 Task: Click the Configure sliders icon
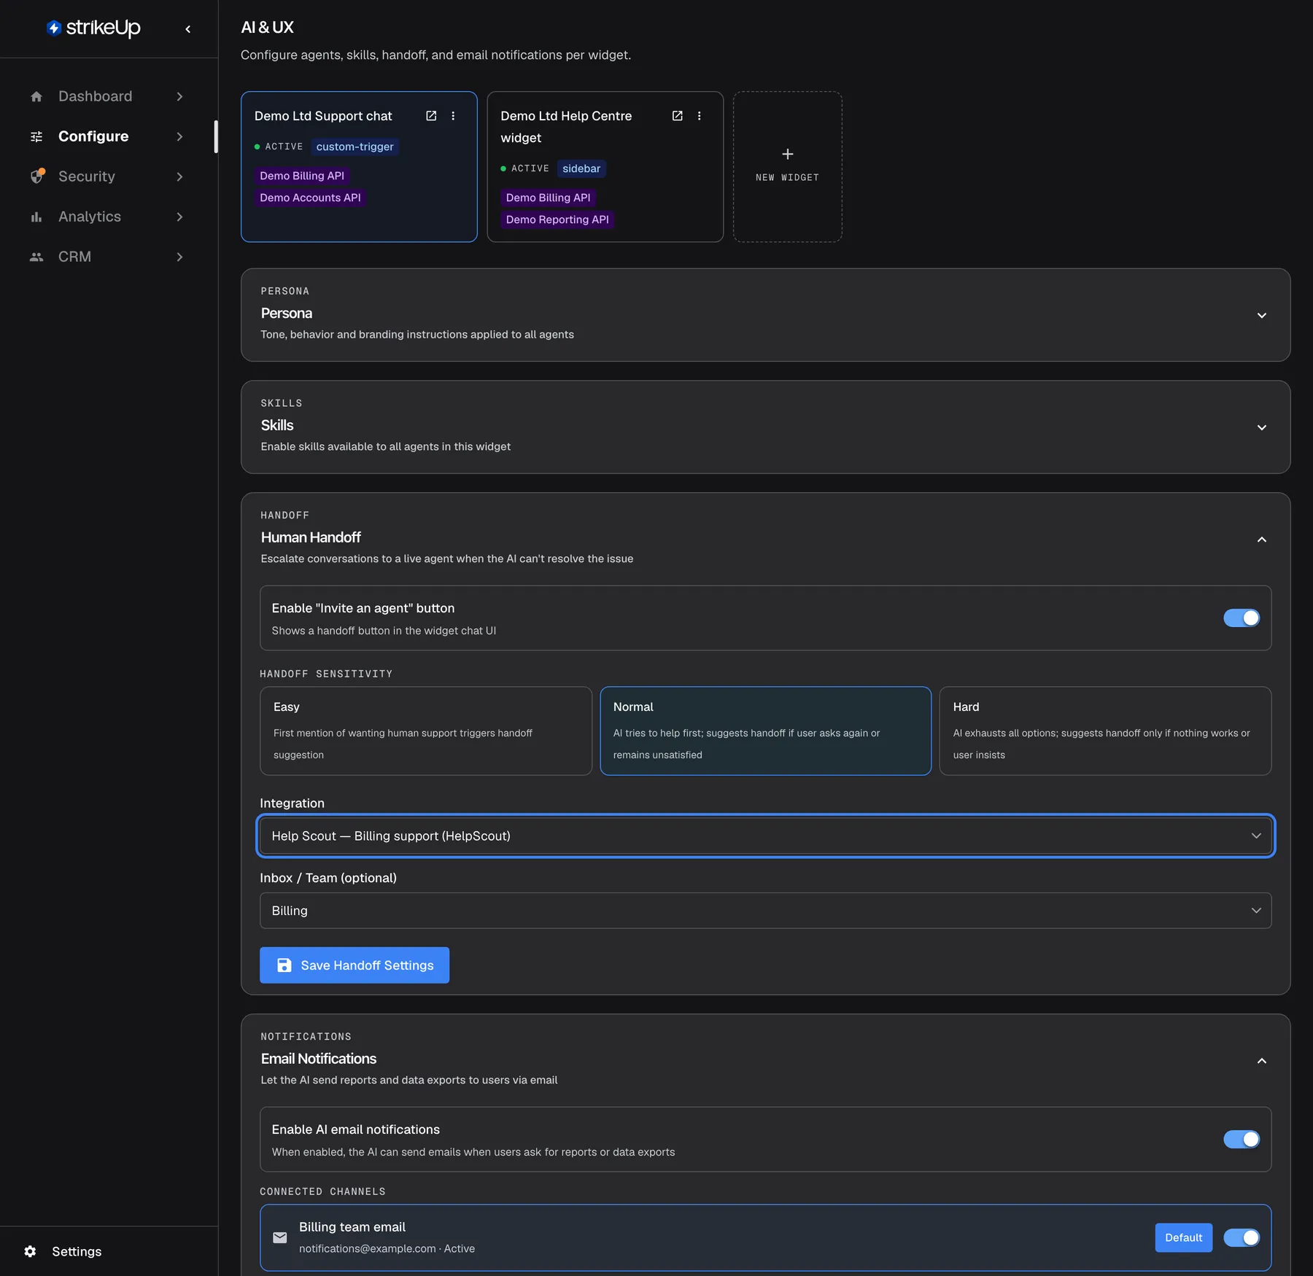(x=36, y=136)
